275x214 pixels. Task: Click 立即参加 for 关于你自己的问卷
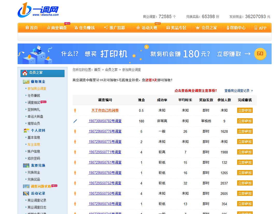[x=244, y=110]
